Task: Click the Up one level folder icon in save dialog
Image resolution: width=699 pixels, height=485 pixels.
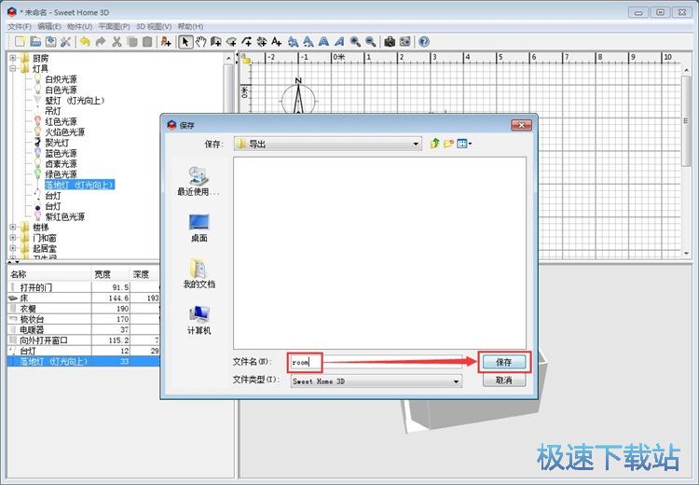Action: [434, 144]
